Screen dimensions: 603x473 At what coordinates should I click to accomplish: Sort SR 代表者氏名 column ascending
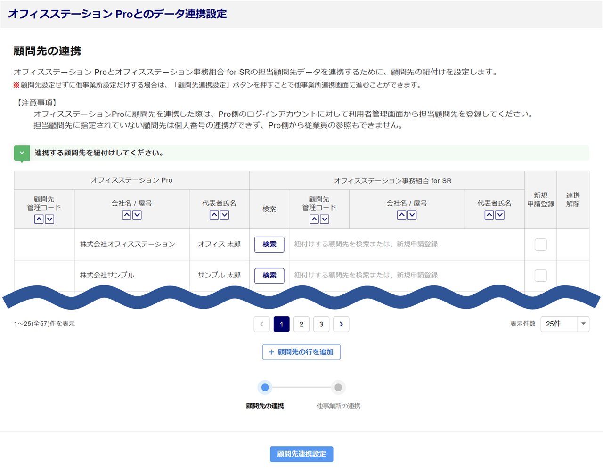[x=489, y=215]
